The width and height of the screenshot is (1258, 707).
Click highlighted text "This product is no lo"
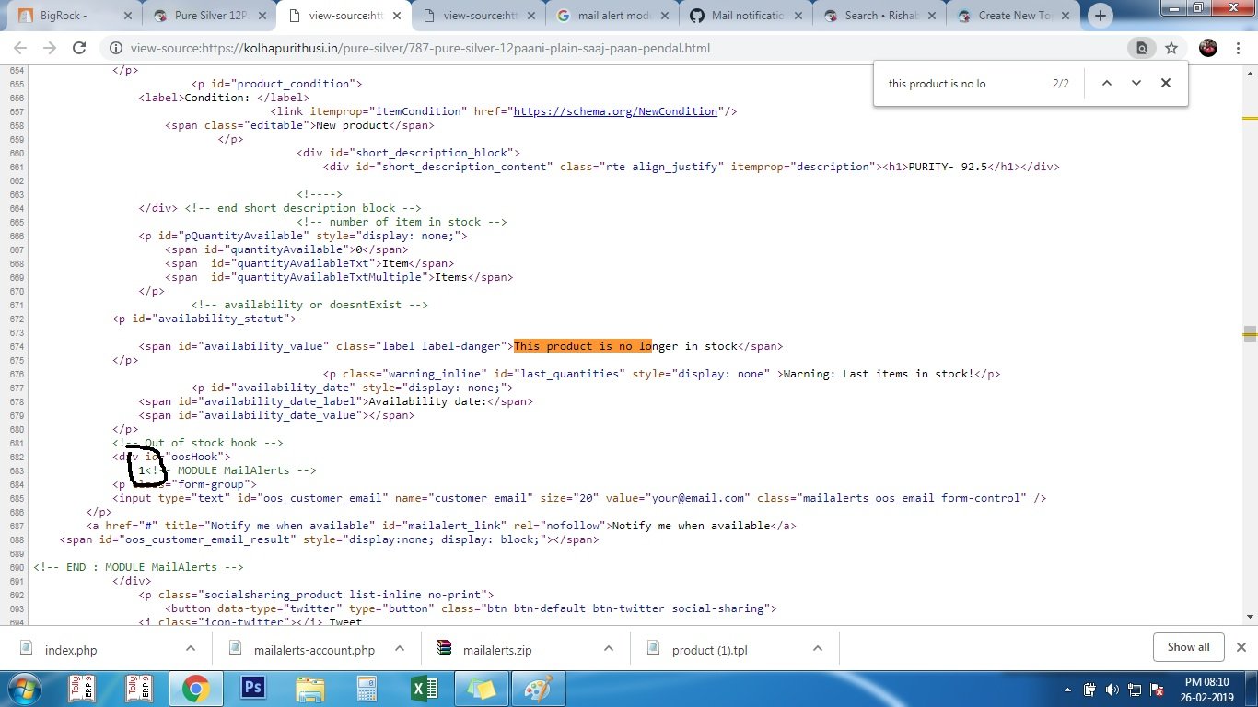point(583,346)
